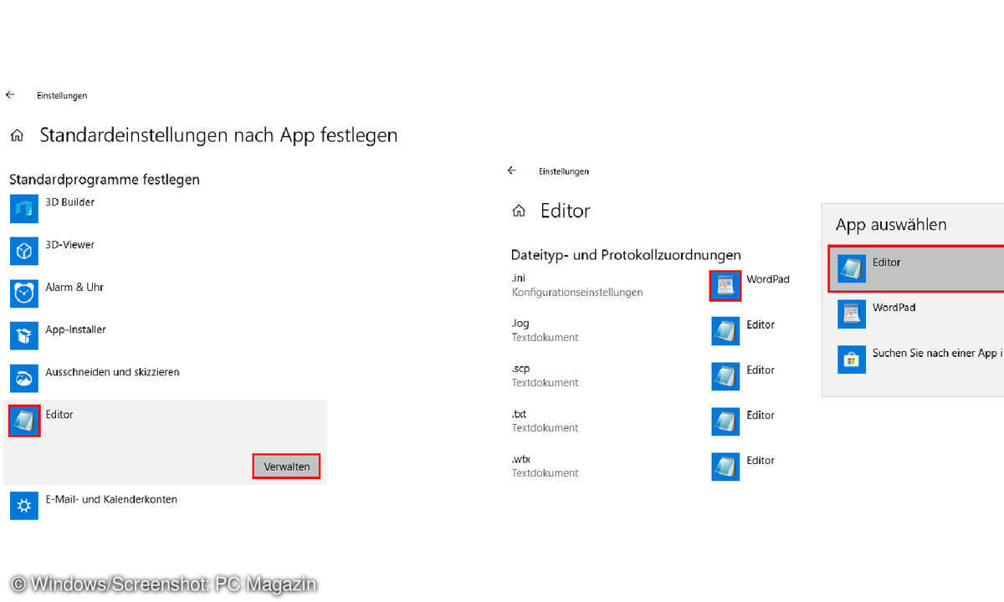Click home icon beside Standardeinstellungen nach App festlegen
Image resolution: width=1004 pixels, height=602 pixels.
(16, 135)
